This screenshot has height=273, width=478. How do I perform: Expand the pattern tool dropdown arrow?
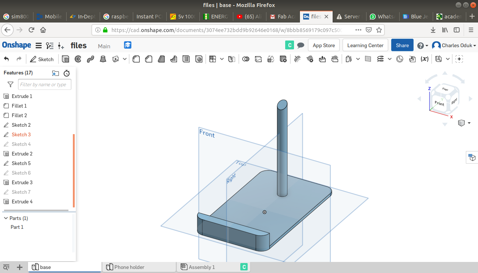click(222, 59)
